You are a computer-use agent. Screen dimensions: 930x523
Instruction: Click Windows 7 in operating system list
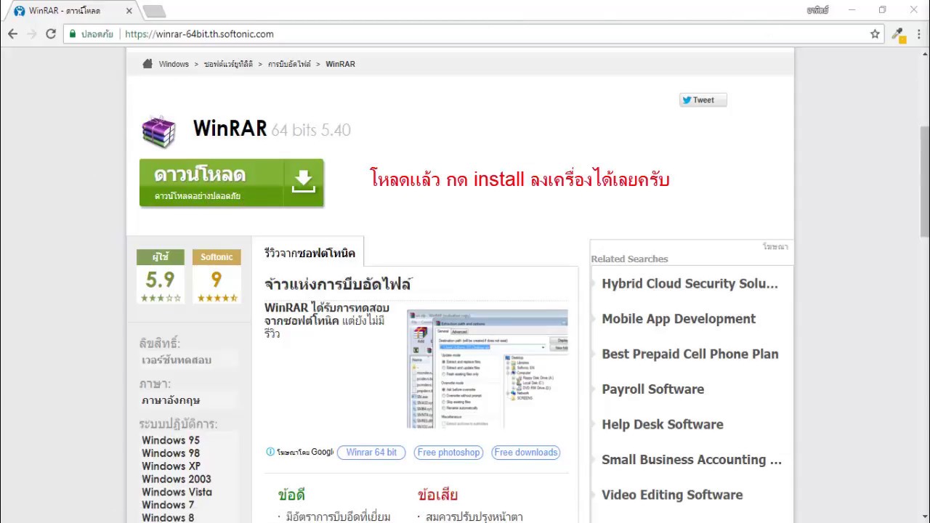168,505
